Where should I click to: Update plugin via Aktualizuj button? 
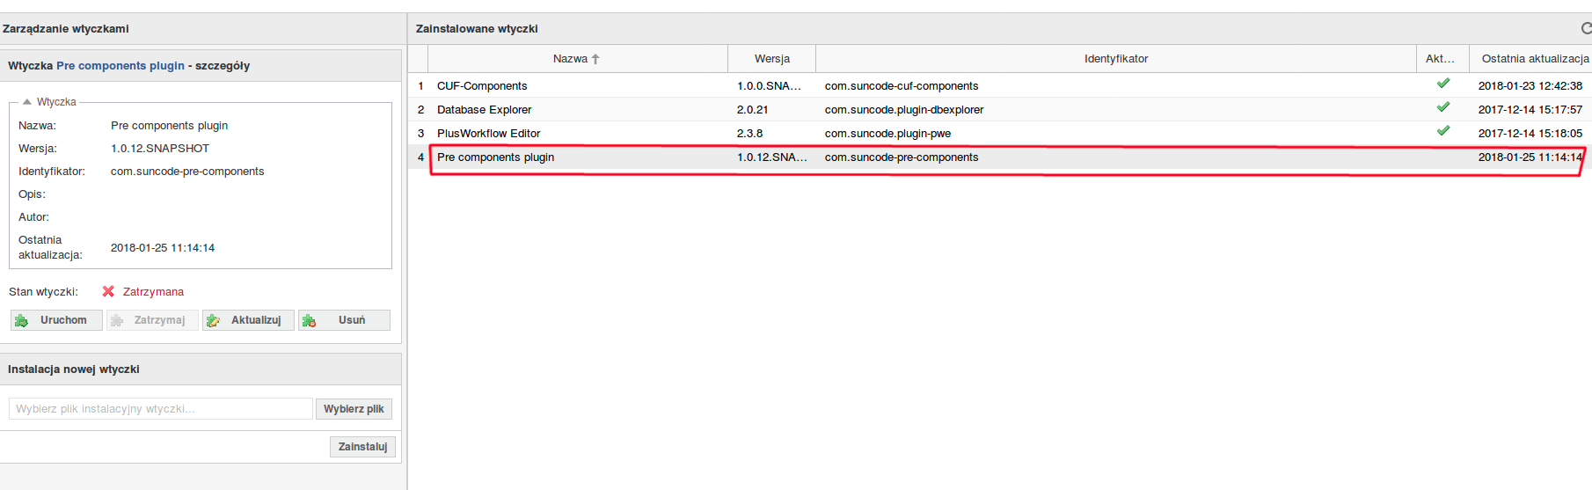point(248,320)
